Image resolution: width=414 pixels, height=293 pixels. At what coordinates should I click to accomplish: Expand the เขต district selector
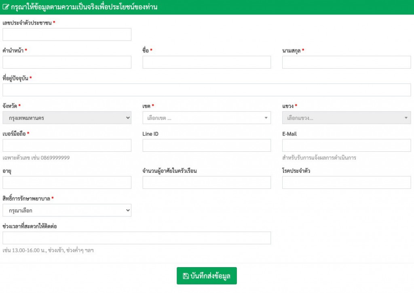(x=207, y=118)
